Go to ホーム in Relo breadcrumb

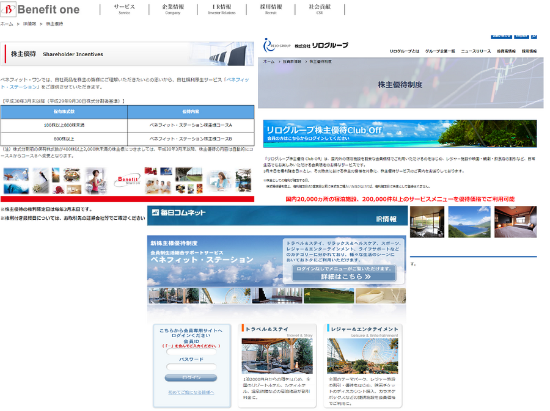click(x=269, y=62)
